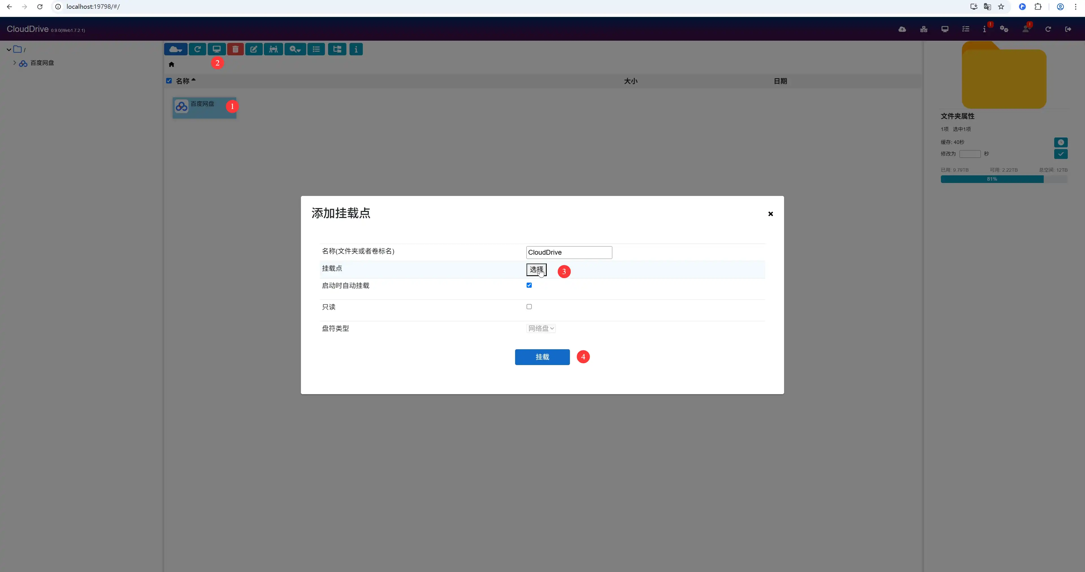Click the cloud upload icon in header
This screenshot has width=1085, height=572.
click(902, 29)
